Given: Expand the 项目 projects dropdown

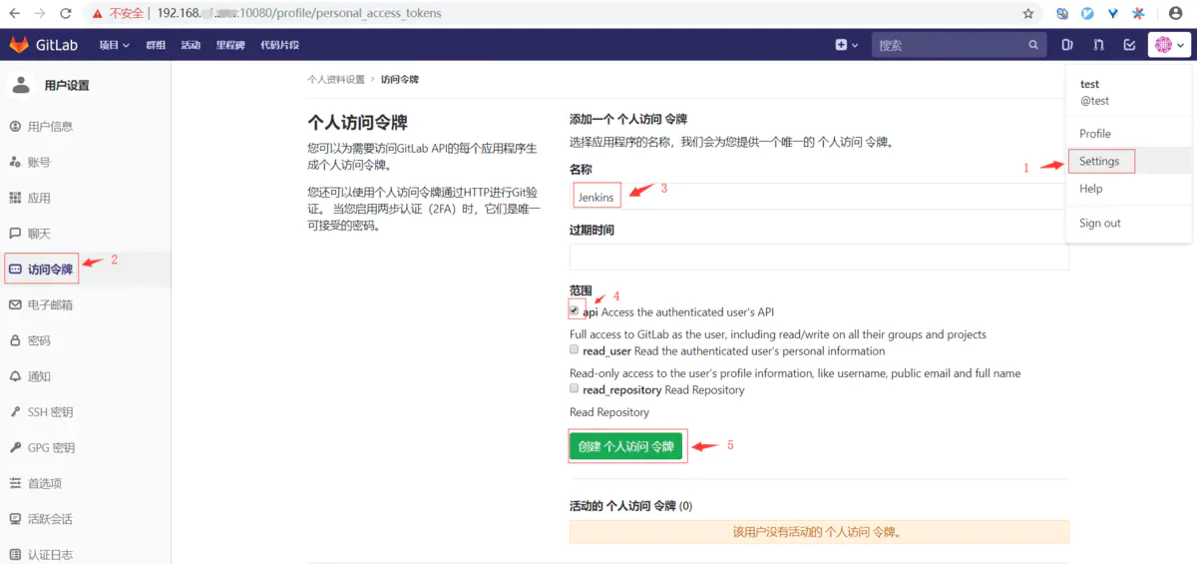Looking at the screenshot, I should [x=114, y=45].
